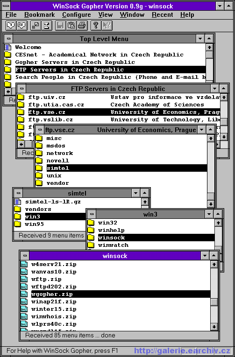This screenshot has width=235, height=357.
Task: Select vendor folder in ftp.vse.cz window
Action: [x=57, y=183]
